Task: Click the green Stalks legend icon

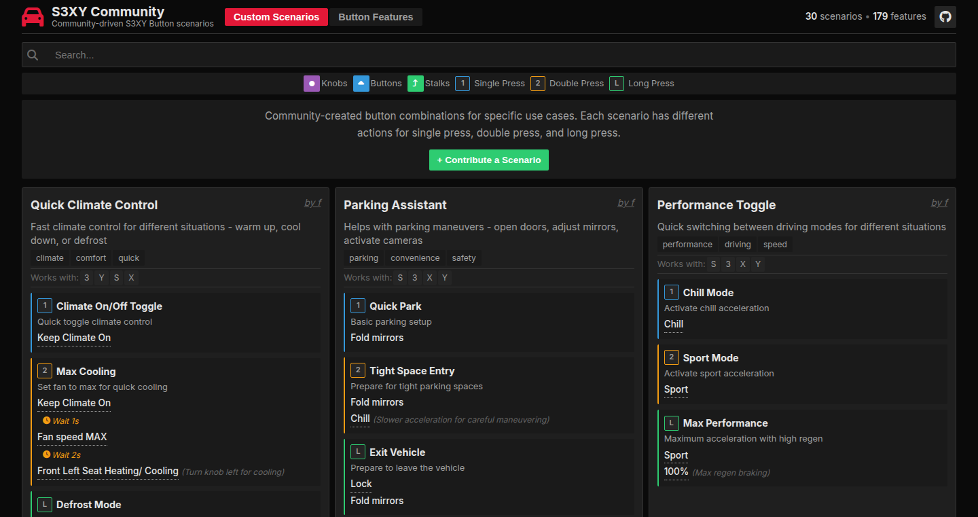Action: coord(416,84)
